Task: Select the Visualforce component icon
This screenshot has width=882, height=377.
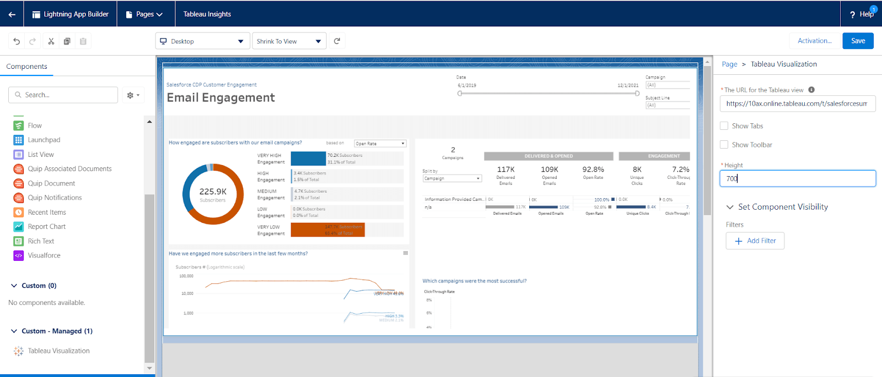Action: coord(19,255)
